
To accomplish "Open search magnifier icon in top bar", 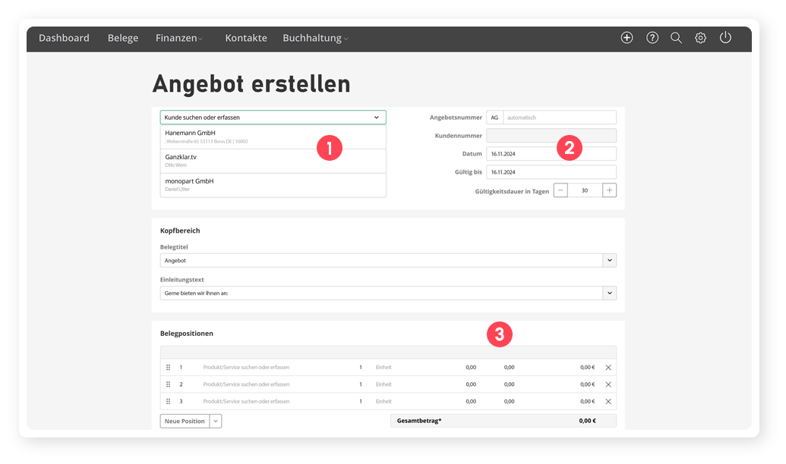I will [676, 38].
